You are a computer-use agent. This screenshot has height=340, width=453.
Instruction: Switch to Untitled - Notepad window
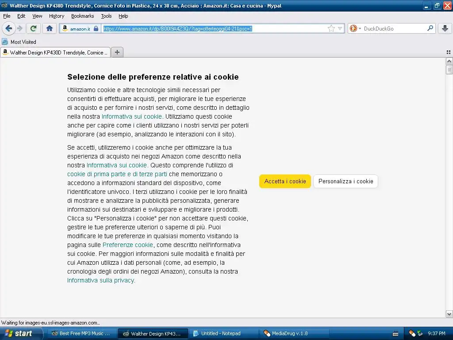(223, 333)
